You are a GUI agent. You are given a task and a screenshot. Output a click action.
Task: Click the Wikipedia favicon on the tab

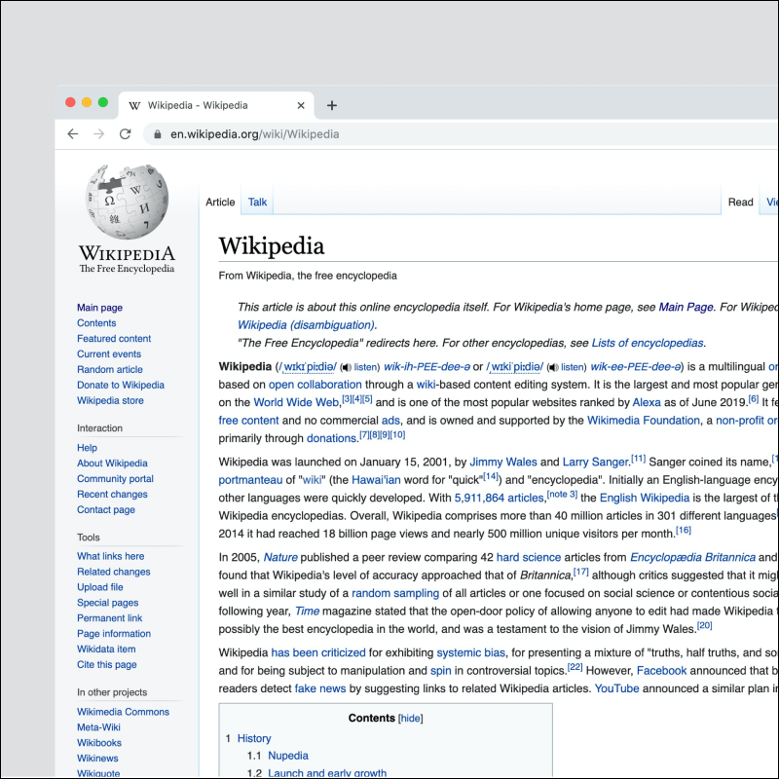pos(134,105)
